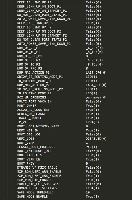Click the PCI_WR_ORDERING parameter name
Viewport: 132px width, 200px height.
(x=31, y=97)
